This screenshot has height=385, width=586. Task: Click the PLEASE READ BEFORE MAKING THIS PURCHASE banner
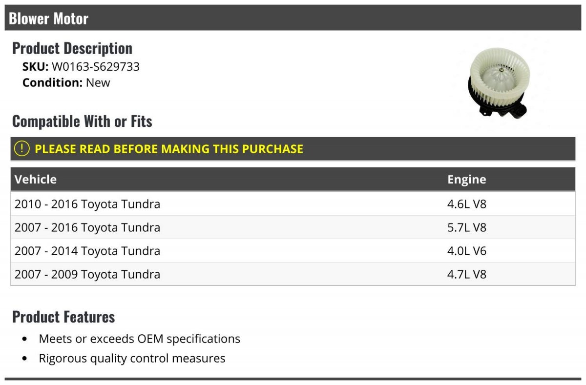[x=293, y=149]
